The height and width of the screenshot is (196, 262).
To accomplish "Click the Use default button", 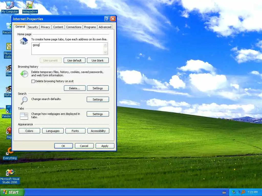I will pyautogui.click(x=74, y=60).
